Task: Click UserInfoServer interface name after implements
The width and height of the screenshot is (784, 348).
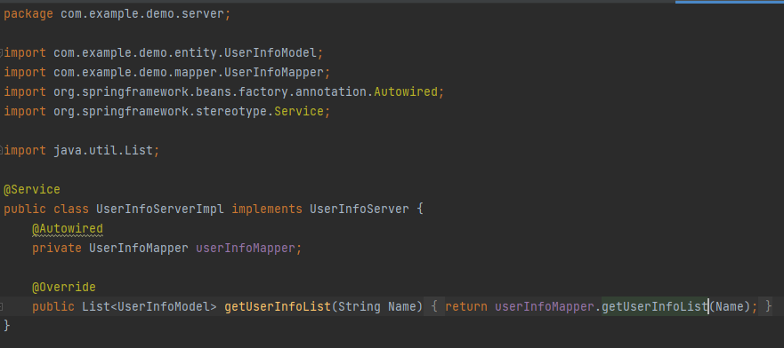Action: click(360, 209)
